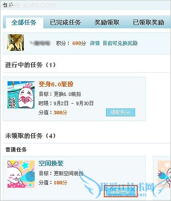Click the highlighted 领取任务 button
The width and height of the screenshot is (171, 201).
click(121, 192)
